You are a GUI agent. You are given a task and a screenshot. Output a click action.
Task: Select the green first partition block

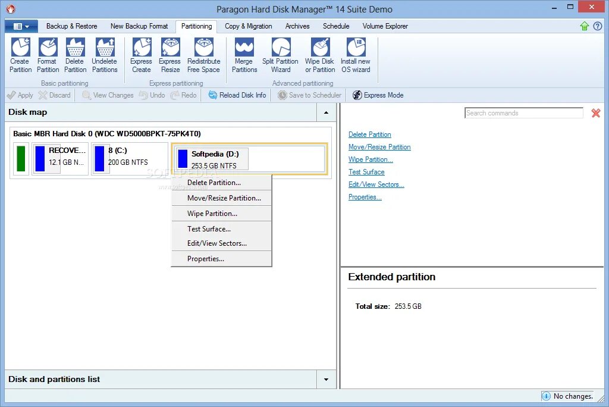(x=21, y=159)
